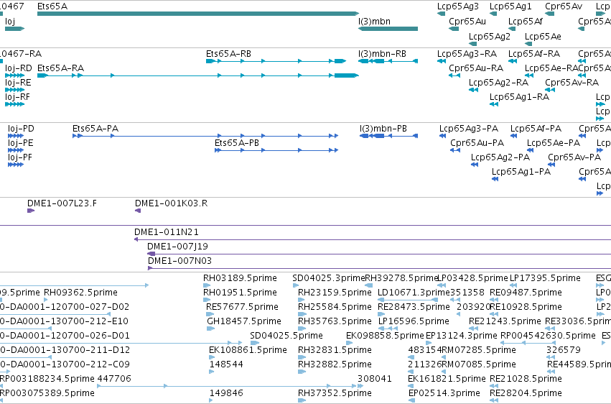
Task: Click transcript Ets65A-RA label
Action: [60, 68]
